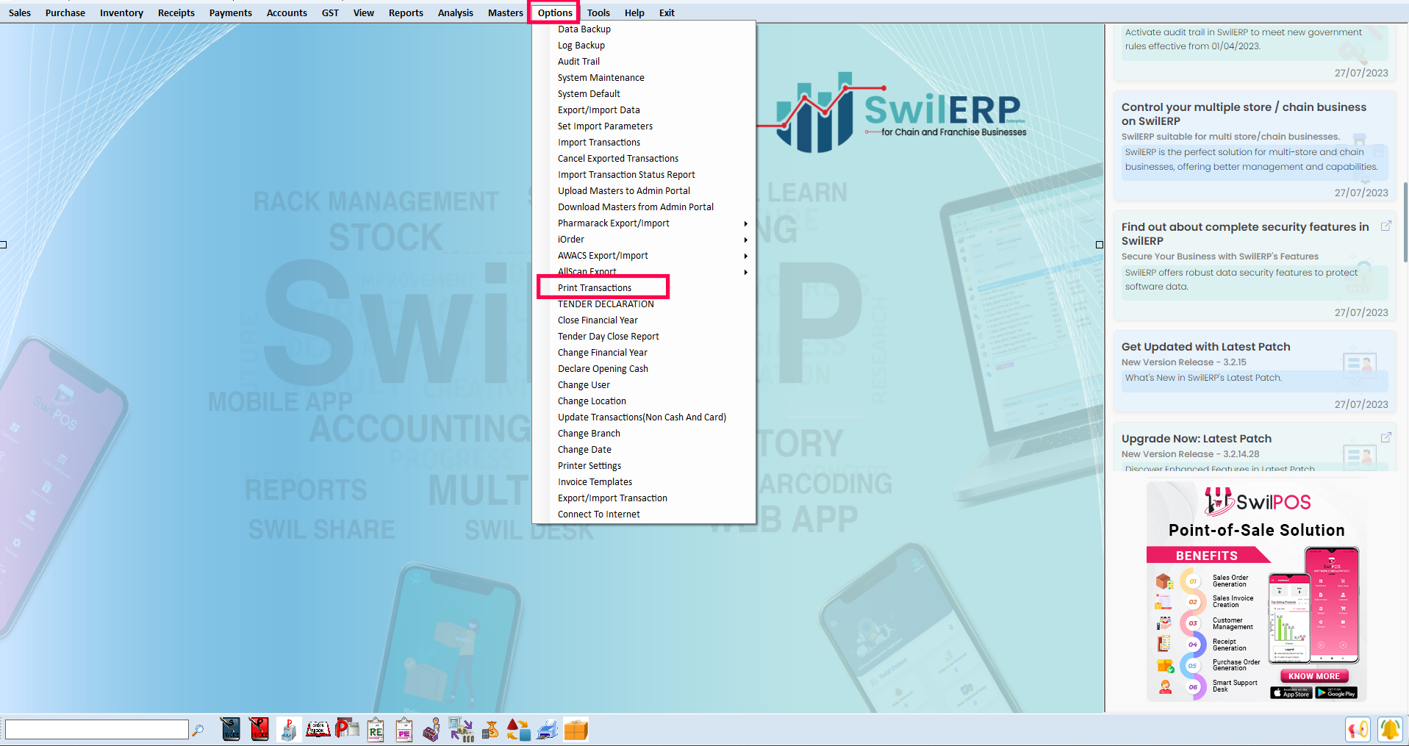Screen dimensions: 1409x746
Task: Select Export/Import Data entry
Action: click(x=599, y=110)
